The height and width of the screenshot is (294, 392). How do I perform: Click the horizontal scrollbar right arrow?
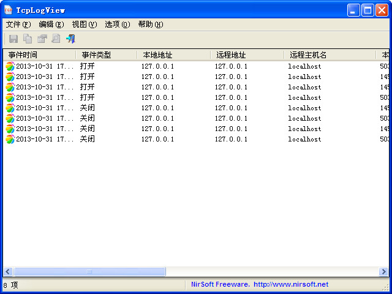click(x=383, y=271)
